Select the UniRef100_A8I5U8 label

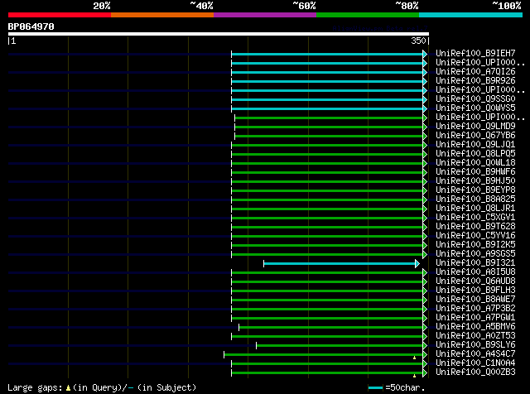tap(475, 272)
